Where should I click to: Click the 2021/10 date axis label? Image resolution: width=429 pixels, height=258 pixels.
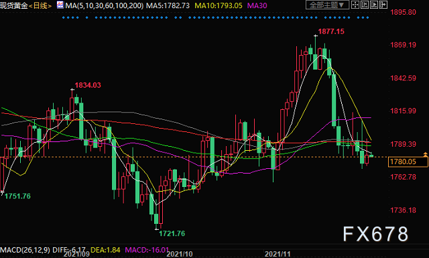[x=180, y=254]
